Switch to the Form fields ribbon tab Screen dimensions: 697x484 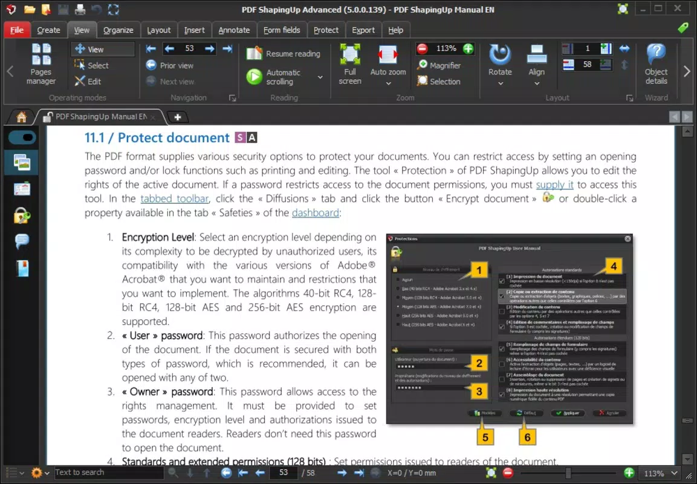[x=281, y=30]
